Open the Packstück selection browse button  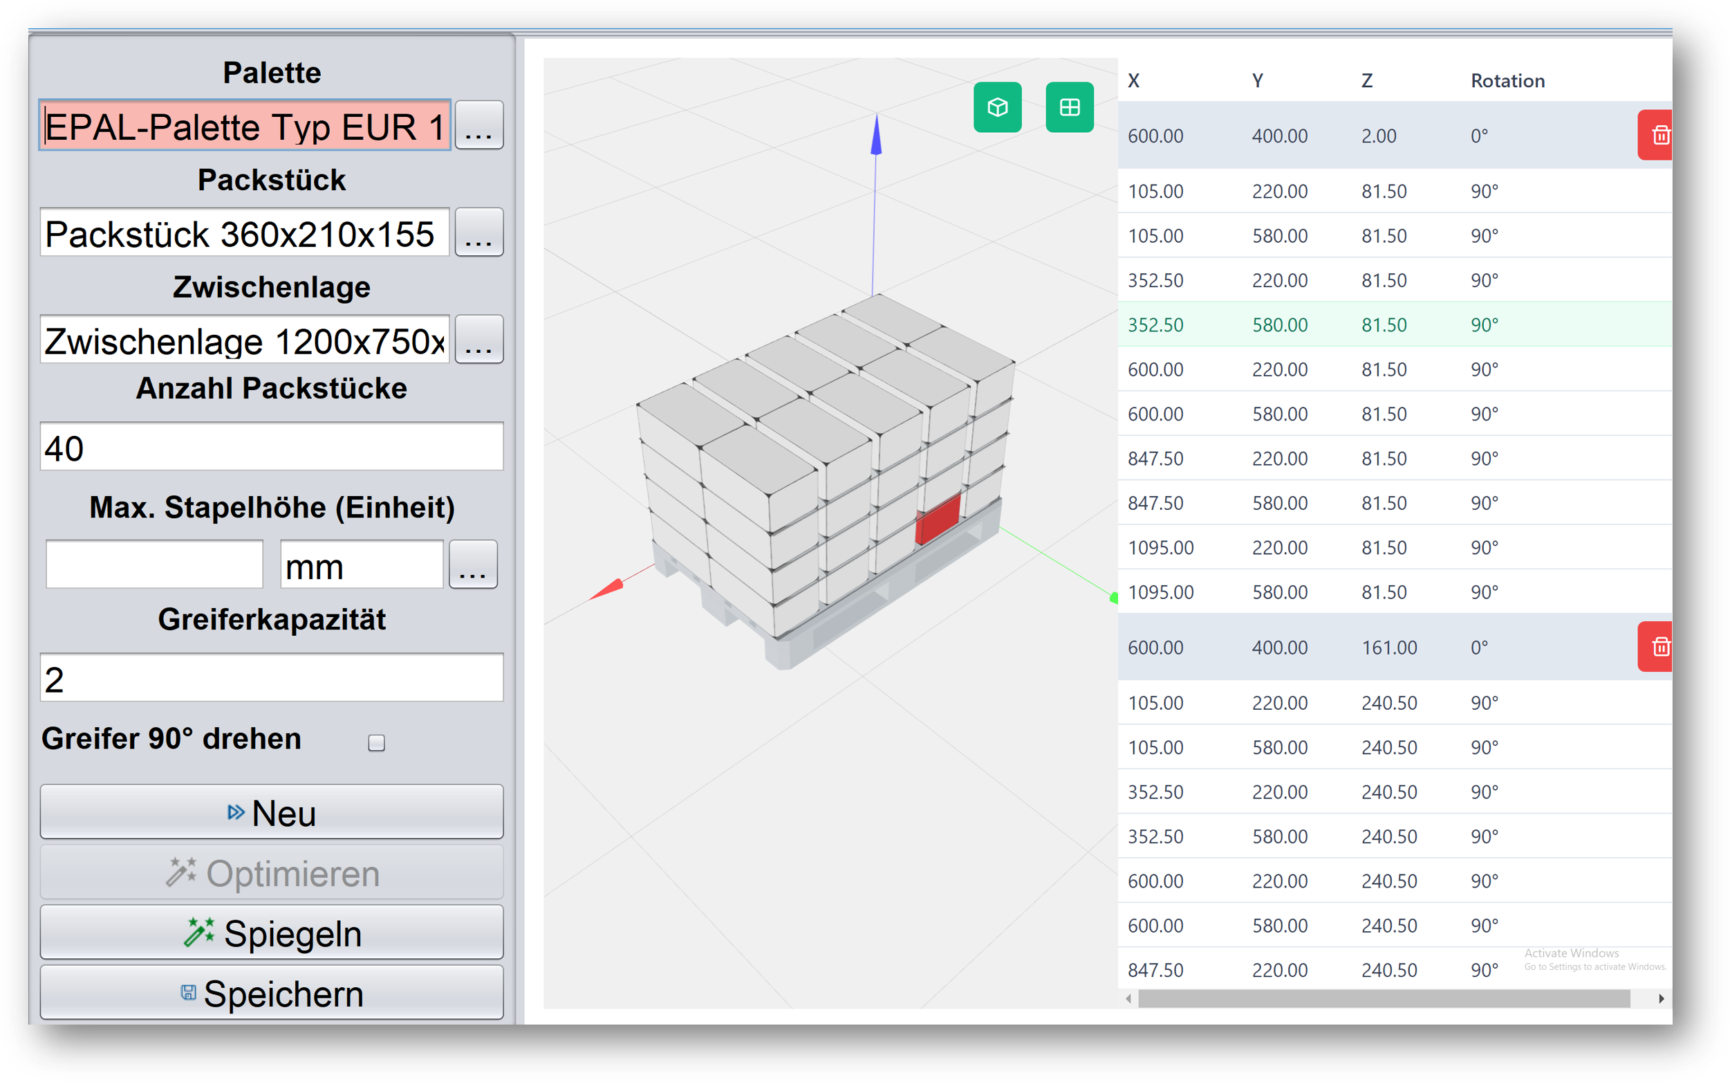pos(479,232)
